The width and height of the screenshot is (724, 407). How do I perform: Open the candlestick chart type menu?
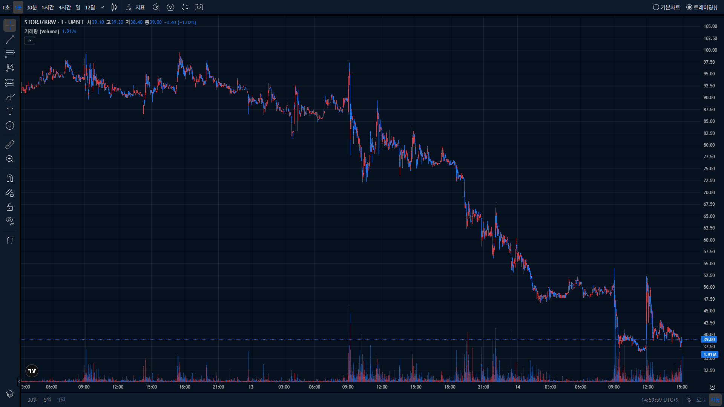coord(114,7)
